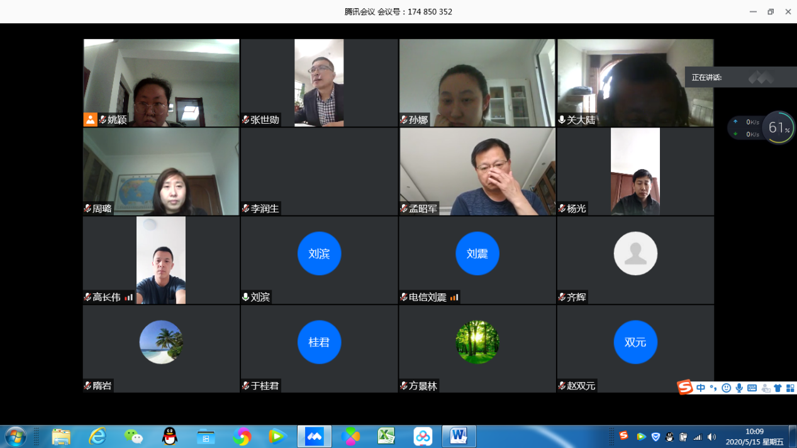Click the volume speaker icon in the system tray
The height and width of the screenshot is (448, 797).
(712, 437)
